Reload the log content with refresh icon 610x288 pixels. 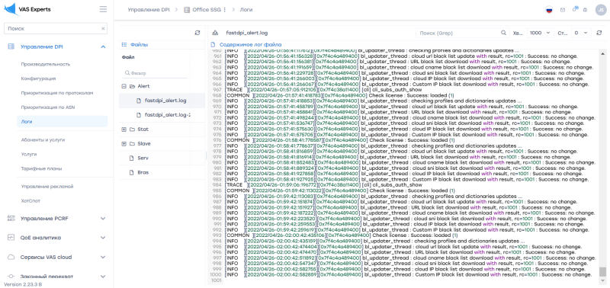pos(599,33)
